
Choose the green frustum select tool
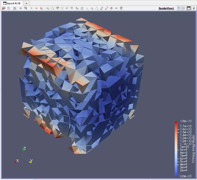tap(58, 8)
